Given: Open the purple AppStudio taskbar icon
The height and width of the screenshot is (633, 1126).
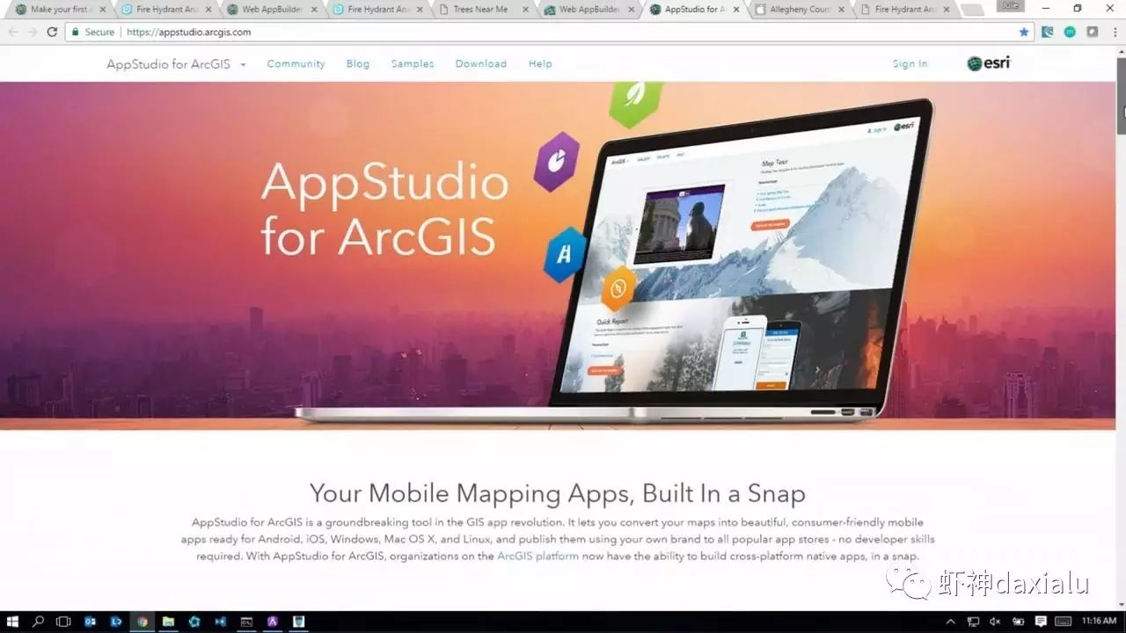Looking at the screenshot, I should [x=273, y=622].
